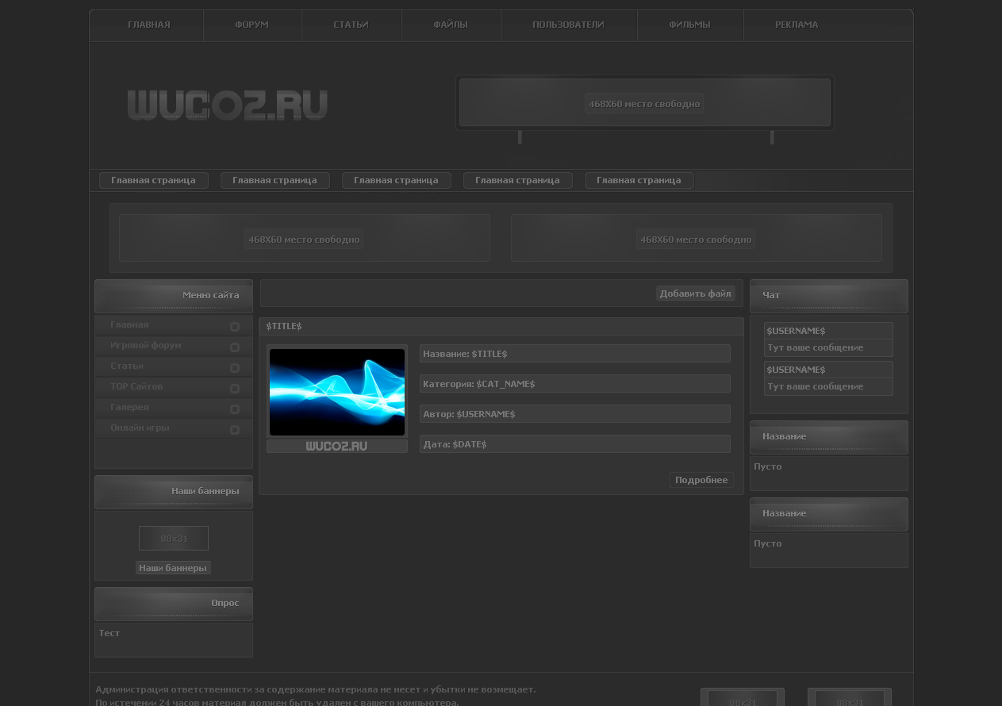Click the square icon beside Онлайн игры
The image size is (1002, 706).
click(235, 430)
